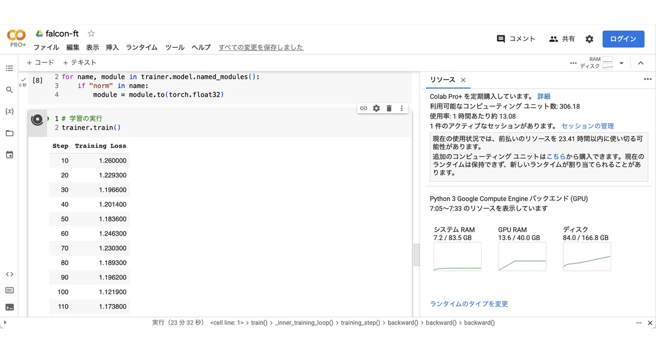
Task: Close the リソース panel tab
Action: [463, 80]
